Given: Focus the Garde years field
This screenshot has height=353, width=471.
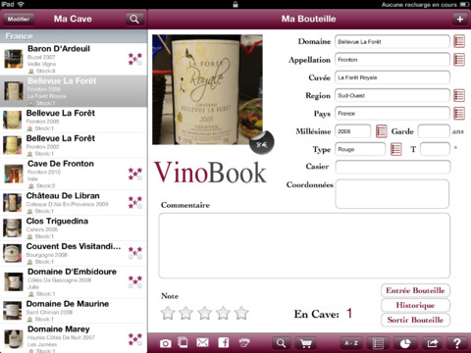Looking at the screenshot, I should (434, 131).
